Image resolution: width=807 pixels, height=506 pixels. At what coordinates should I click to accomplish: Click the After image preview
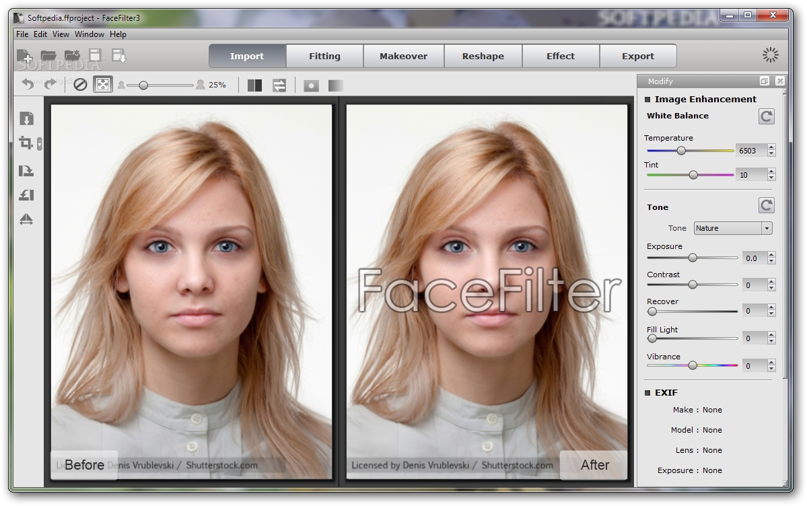tap(487, 292)
